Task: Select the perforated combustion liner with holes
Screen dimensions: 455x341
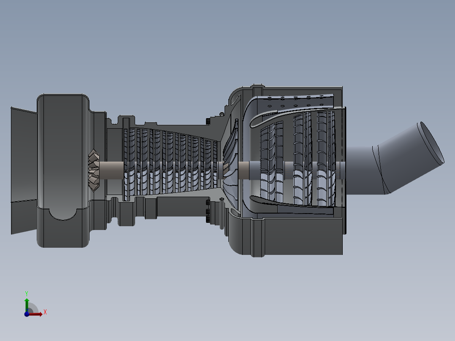Action: pos(293,102)
